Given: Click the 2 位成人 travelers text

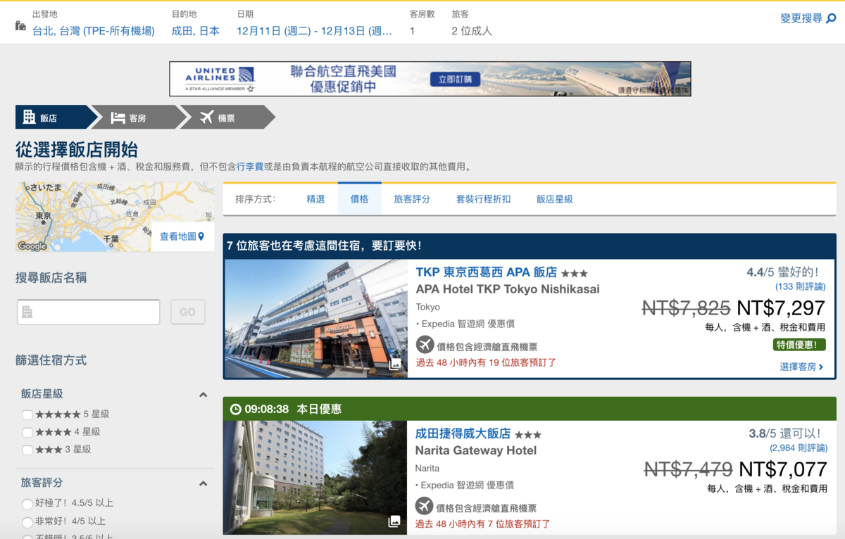Looking at the screenshot, I should (x=472, y=31).
